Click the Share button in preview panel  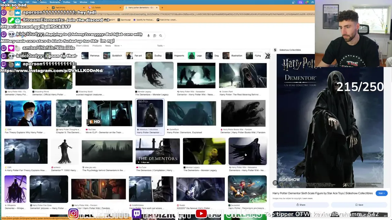coord(301,205)
